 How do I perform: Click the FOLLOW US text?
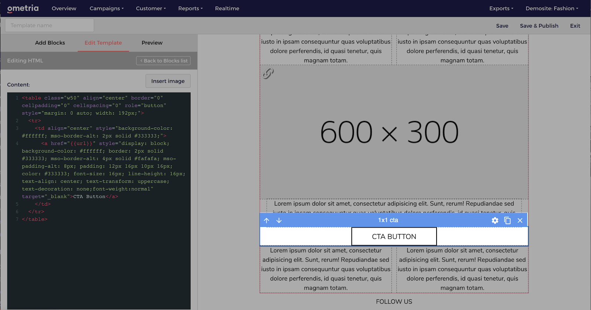(x=394, y=302)
